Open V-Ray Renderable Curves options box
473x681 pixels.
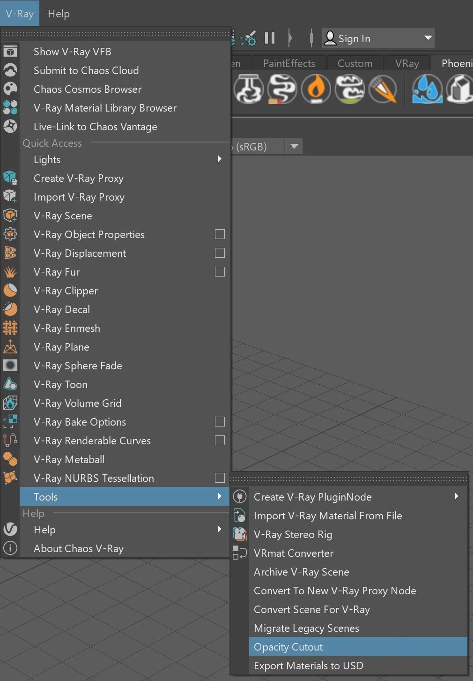[220, 440]
